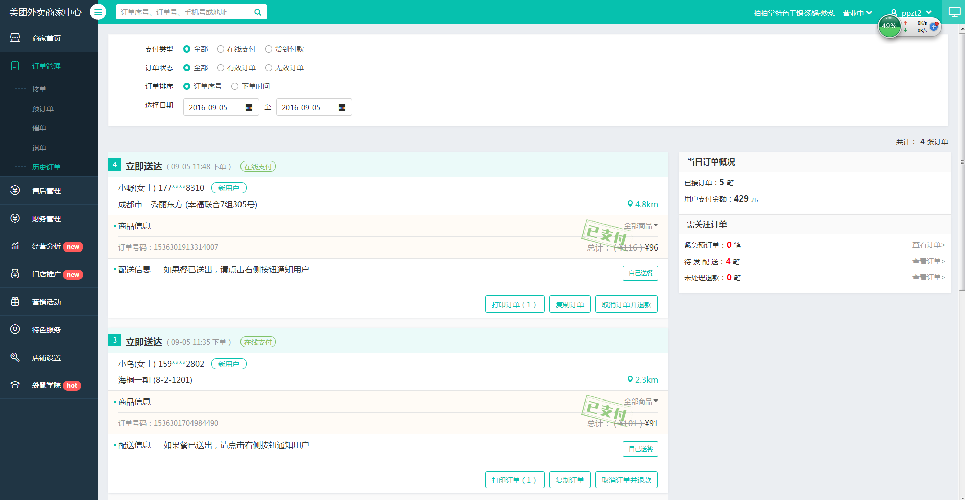965x500 pixels.
Task: Click location pin icon showing 4.8km
Action: pyautogui.click(x=630, y=204)
